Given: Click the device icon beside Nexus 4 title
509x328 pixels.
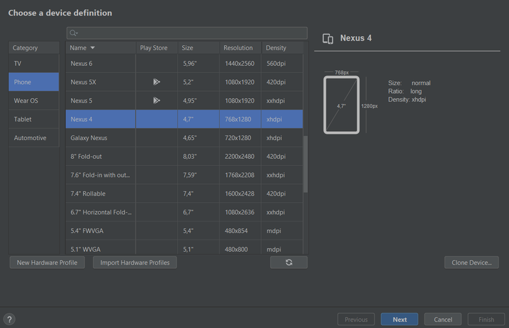Looking at the screenshot, I should [x=327, y=39].
